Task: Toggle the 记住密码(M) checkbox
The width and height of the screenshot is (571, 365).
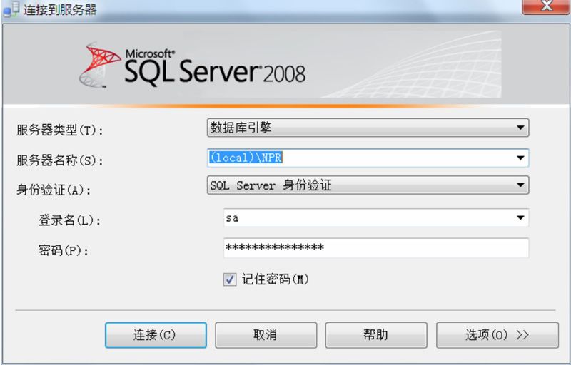Action: tap(229, 279)
